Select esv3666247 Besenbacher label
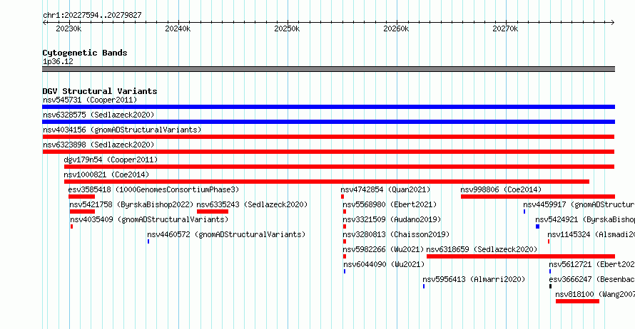Image resolution: width=635 pixels, height=329 pixels. 592,279
